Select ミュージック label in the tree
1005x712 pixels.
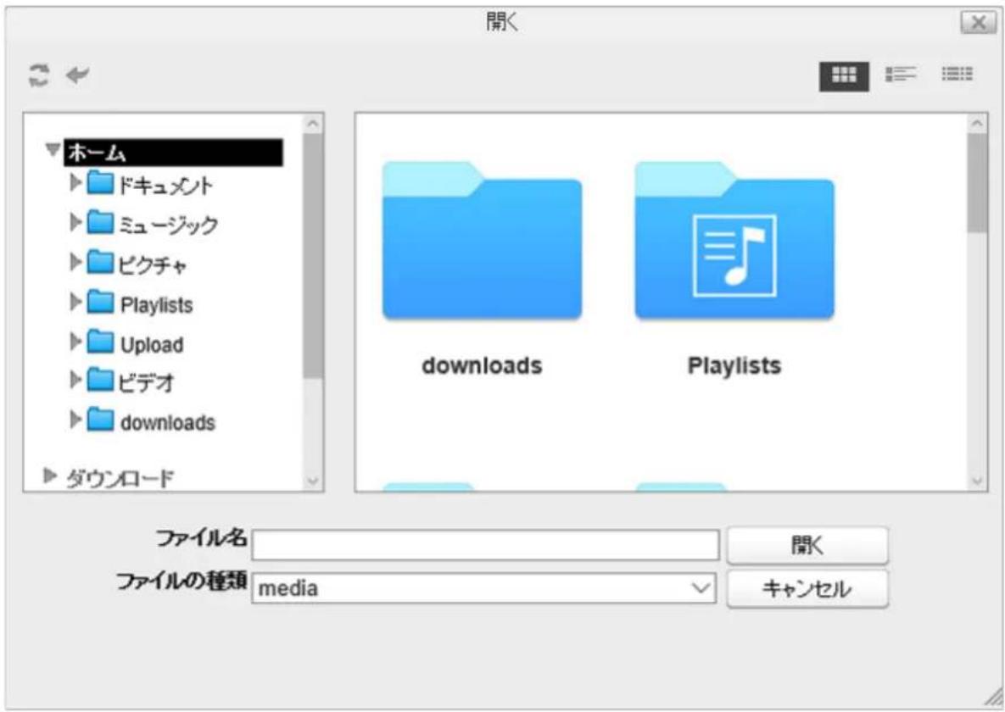click(x=169, y=225)
